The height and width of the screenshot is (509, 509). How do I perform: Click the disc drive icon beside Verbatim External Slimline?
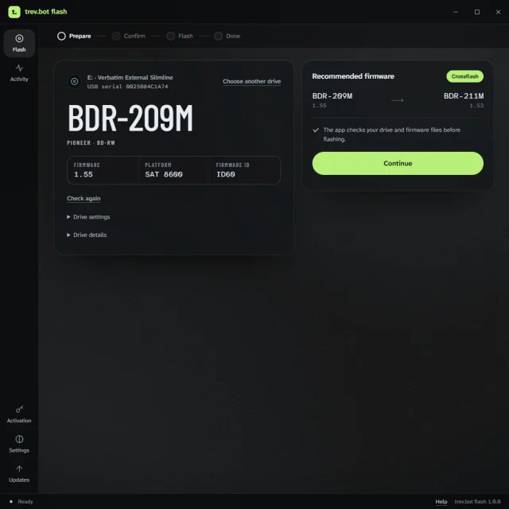tap(74, 81)
